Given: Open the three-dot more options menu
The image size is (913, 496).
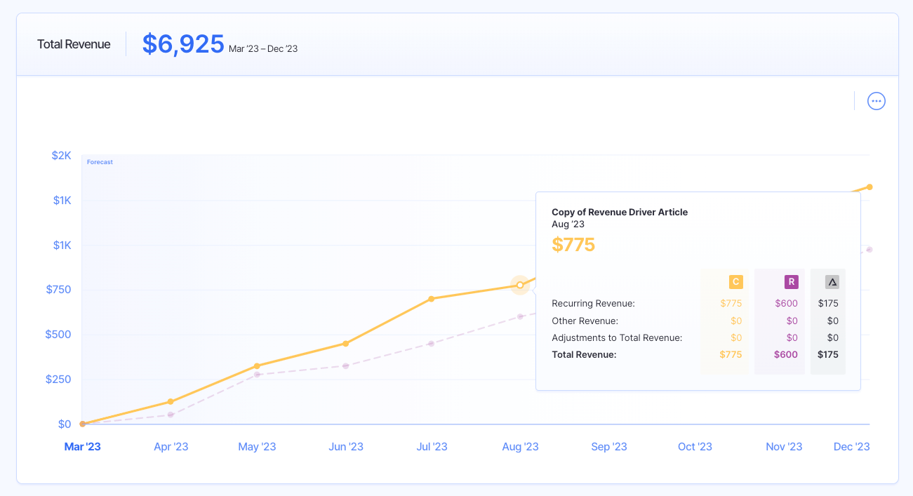Looking at the screenshot, I should pyautogui.click(x=877, y=101).
